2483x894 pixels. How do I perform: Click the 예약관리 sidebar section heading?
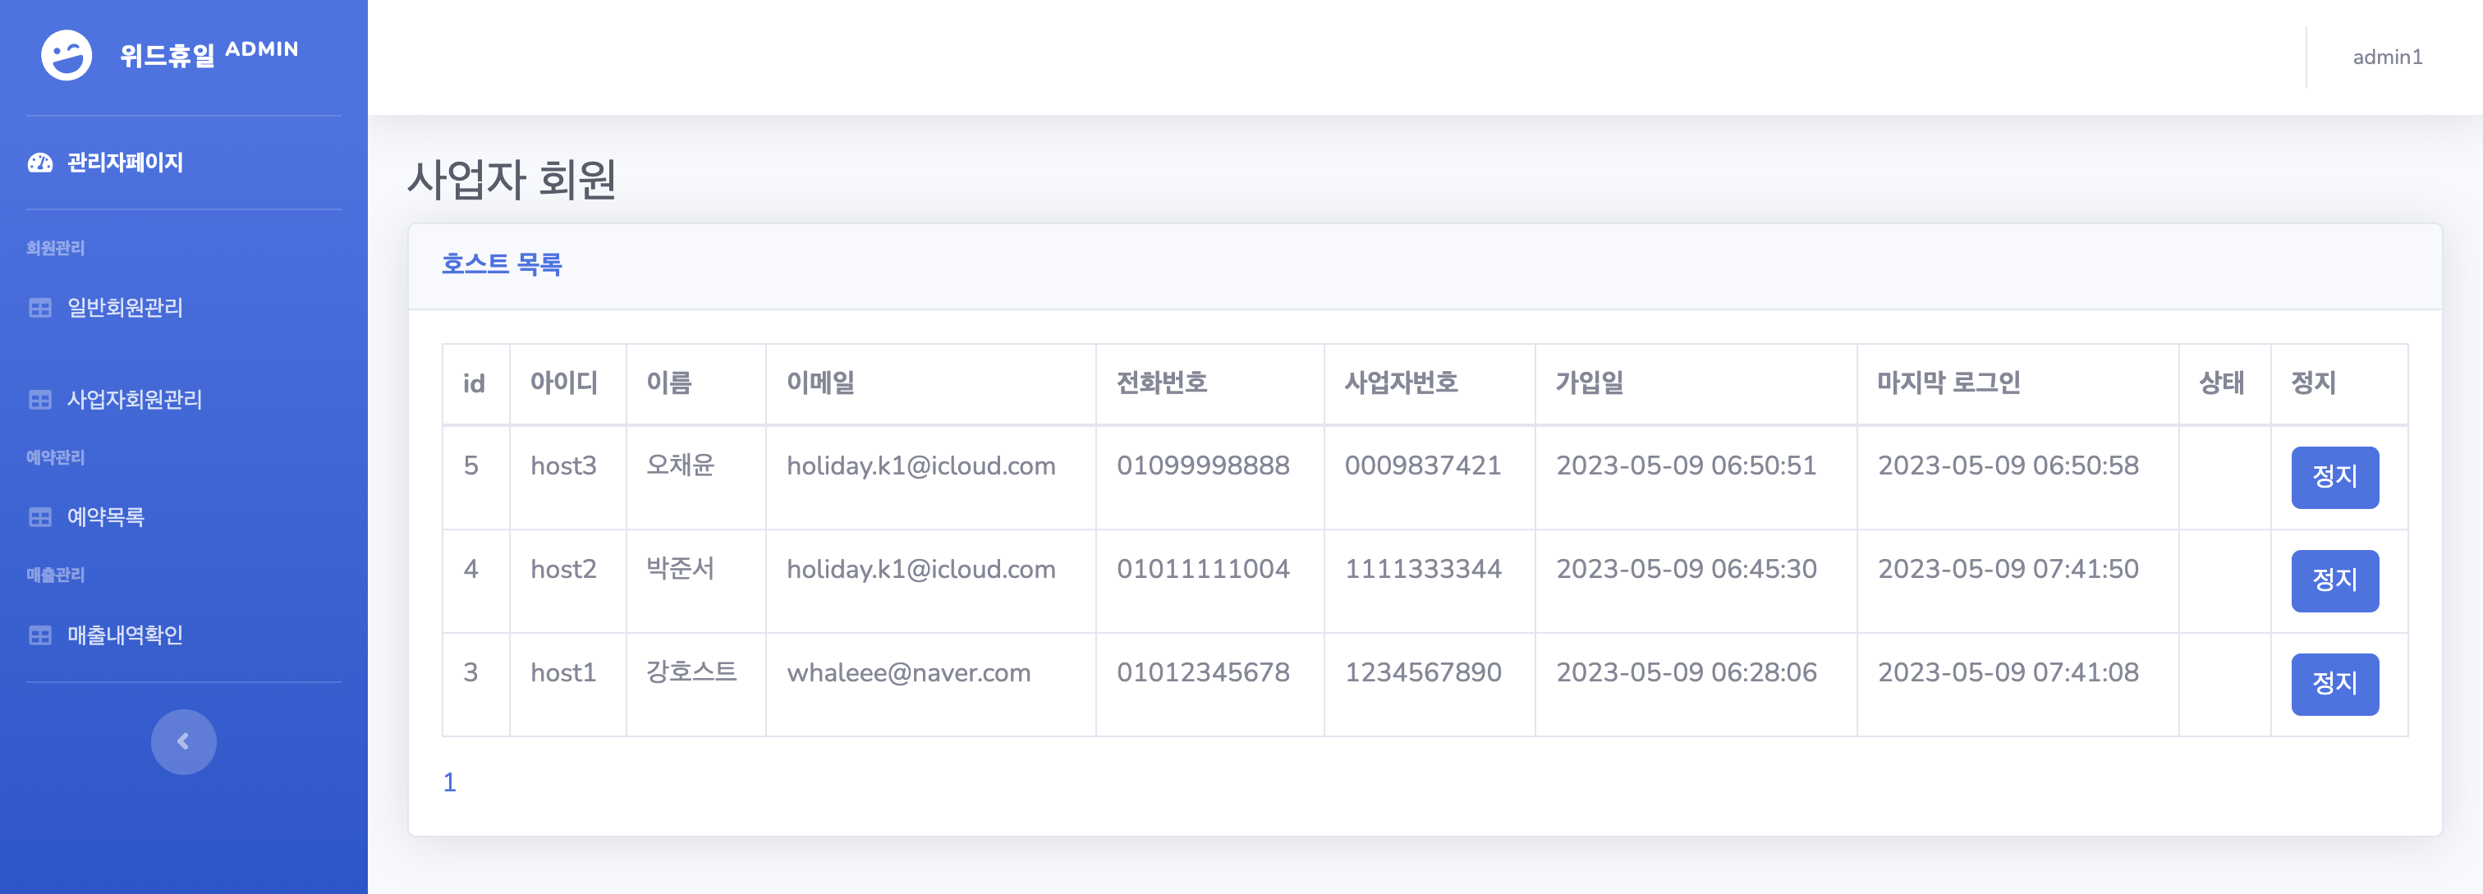(x=55, y=457)
